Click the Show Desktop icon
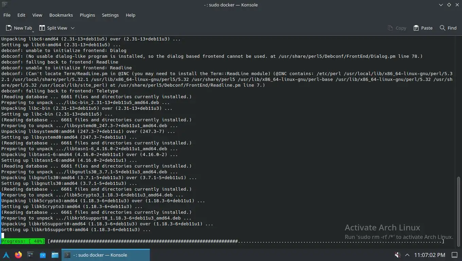Image resolution: width=462 pixels, height=261 pixels. tap(455, 255)
